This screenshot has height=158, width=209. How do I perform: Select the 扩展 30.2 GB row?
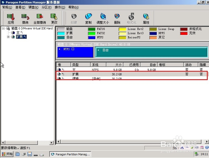click(132, 74)
